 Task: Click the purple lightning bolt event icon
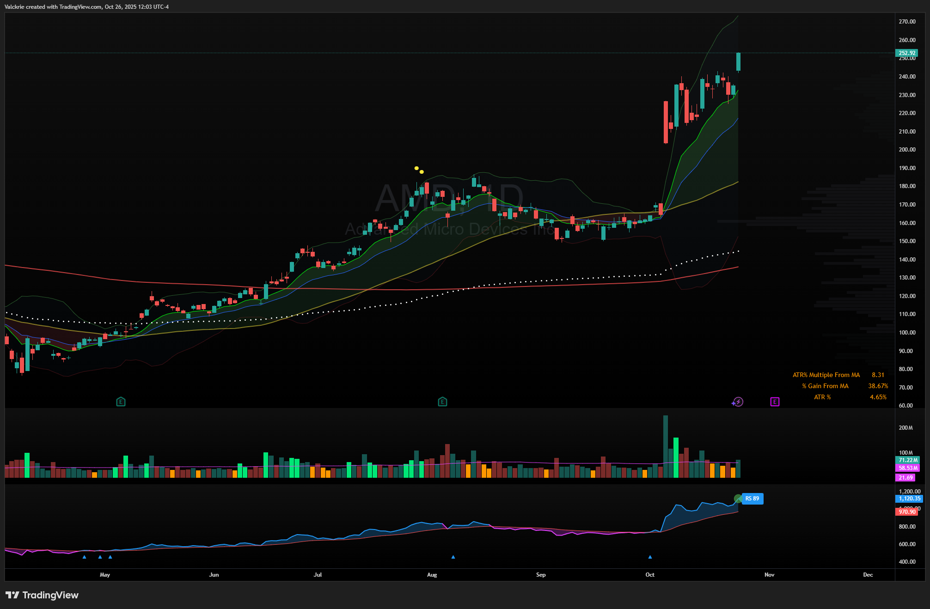click(738, 402)
